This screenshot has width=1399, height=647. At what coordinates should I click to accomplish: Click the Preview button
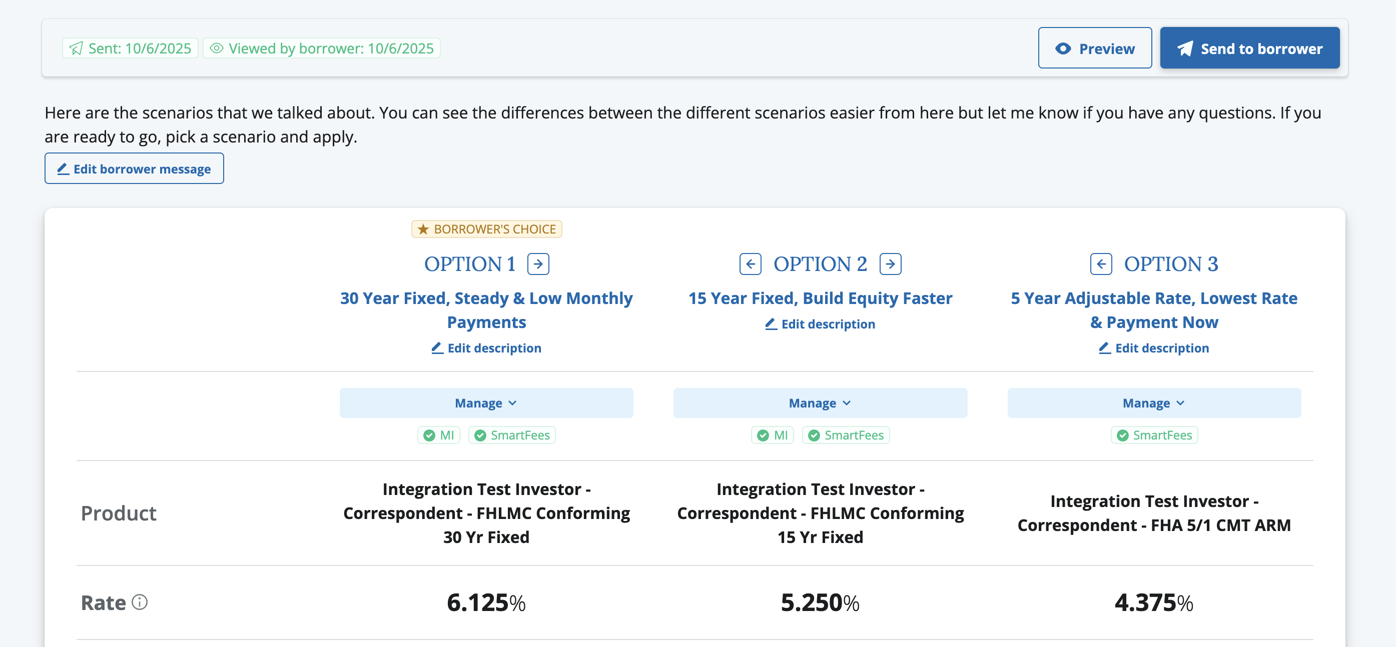1094,48
